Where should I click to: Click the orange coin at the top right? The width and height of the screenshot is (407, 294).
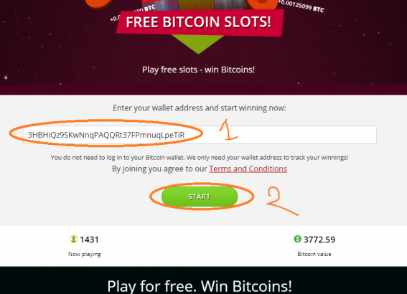tap(261, 5)
